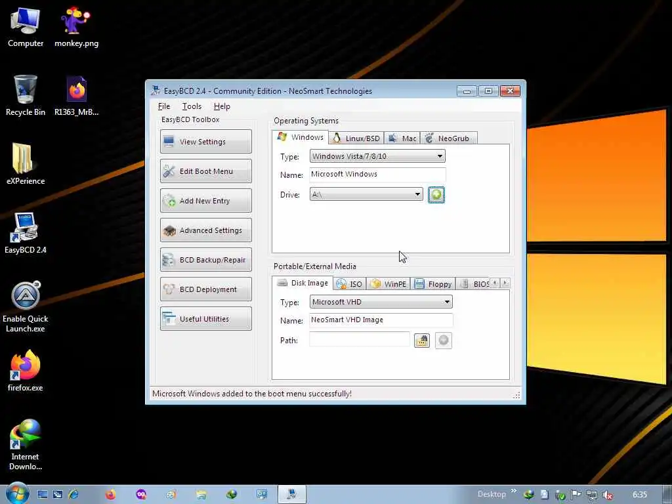This screenshot has width=672, height=504.
Task: Click the green globe taskbar icon
Action: click(x=232, y=495)
